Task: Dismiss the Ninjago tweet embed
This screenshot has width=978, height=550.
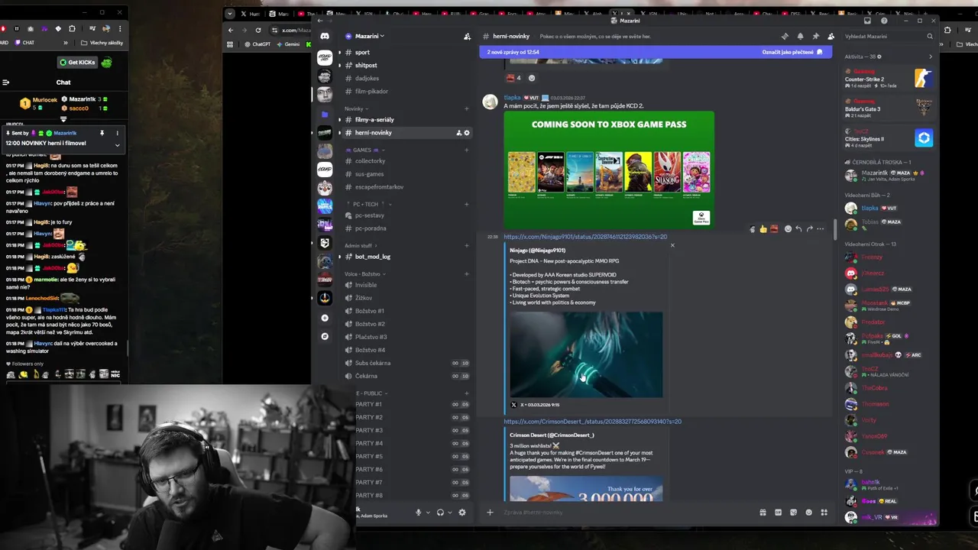Action: [x=672, y=244]
